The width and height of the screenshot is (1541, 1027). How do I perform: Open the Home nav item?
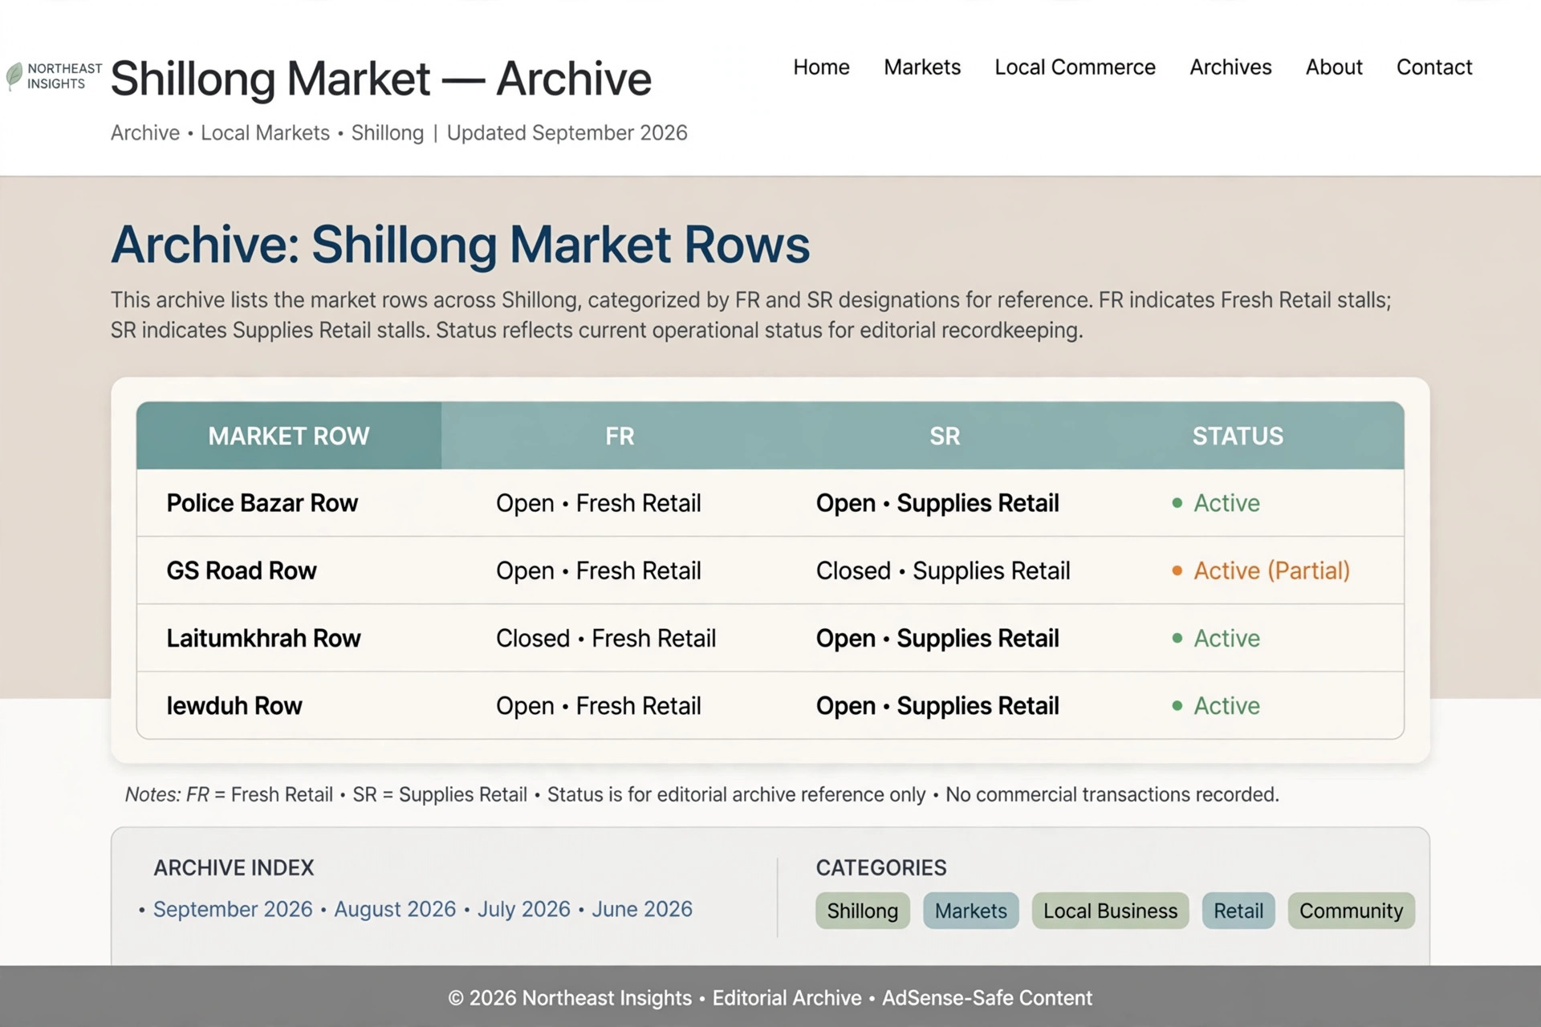pos(821,67)
